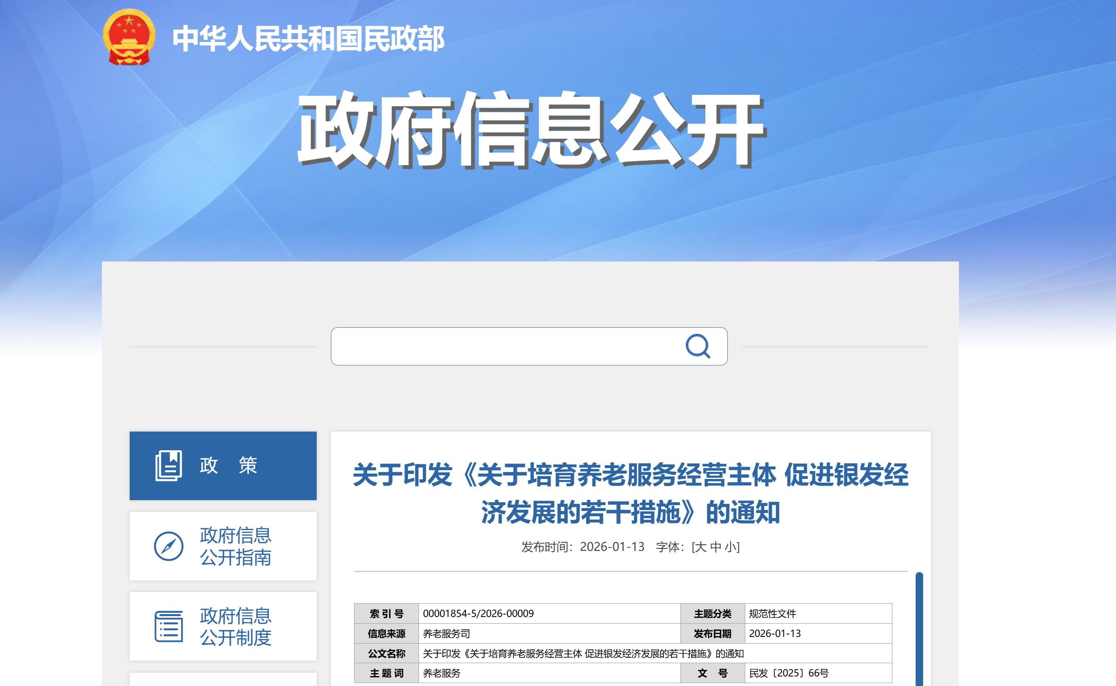The height and width of the screenshot is (686, 1116).
Task: Open the 政府信息公开指南 sidebar text
Action: tap(235, 546)
